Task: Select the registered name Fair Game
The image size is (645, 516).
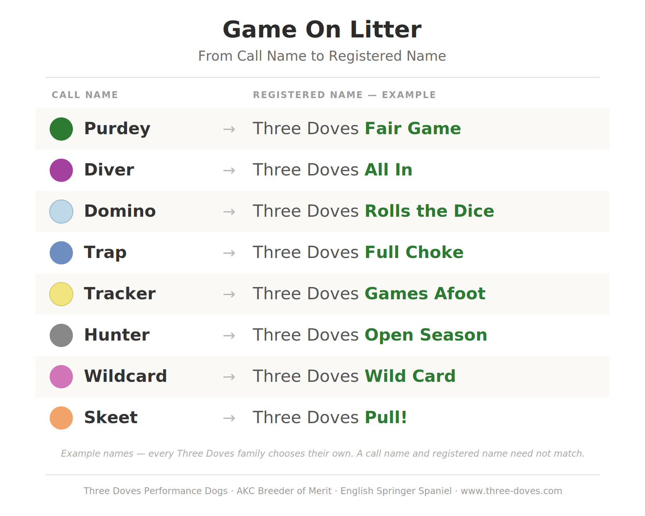Action: click(413, 129)
